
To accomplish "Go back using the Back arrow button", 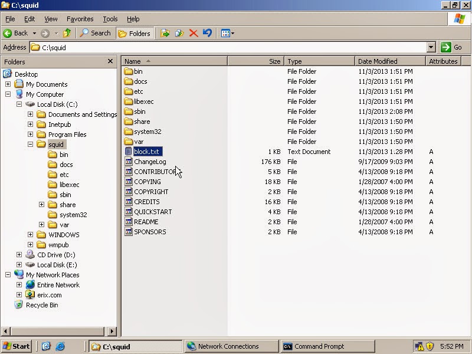I will tap(16, 33).
